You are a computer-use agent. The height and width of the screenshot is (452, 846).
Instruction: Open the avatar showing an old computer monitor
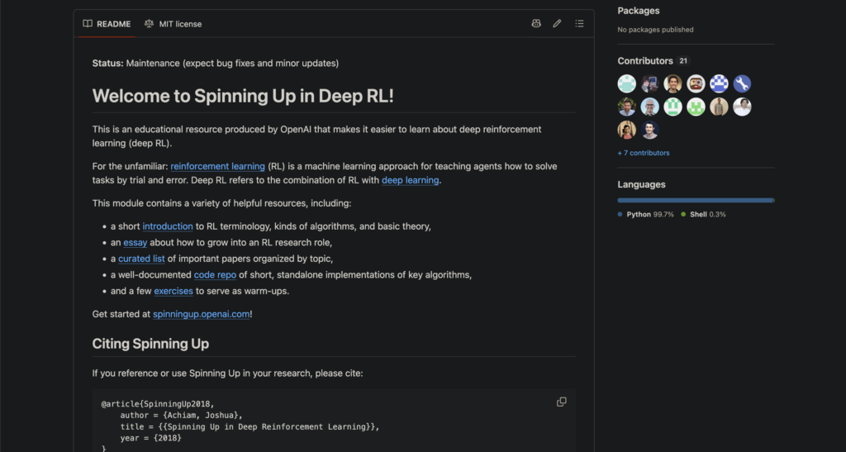[649, 83]
